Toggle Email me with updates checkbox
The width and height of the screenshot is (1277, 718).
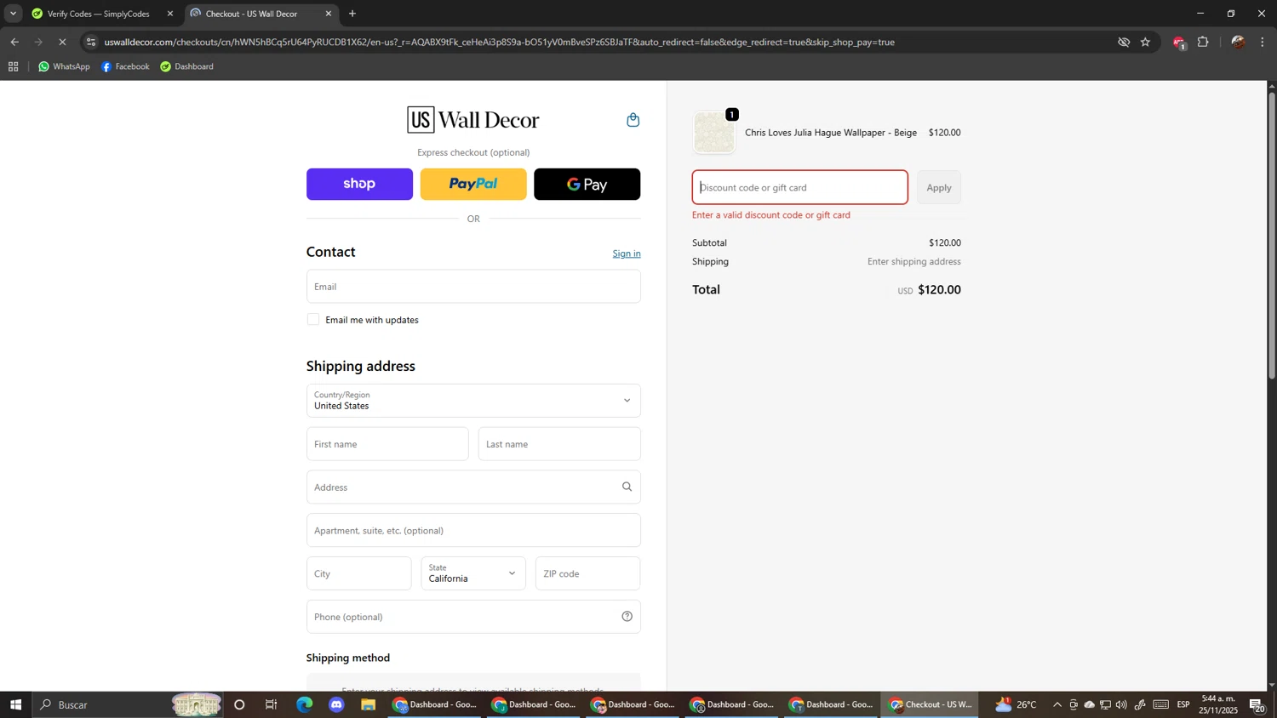click(x=313, y=320)
